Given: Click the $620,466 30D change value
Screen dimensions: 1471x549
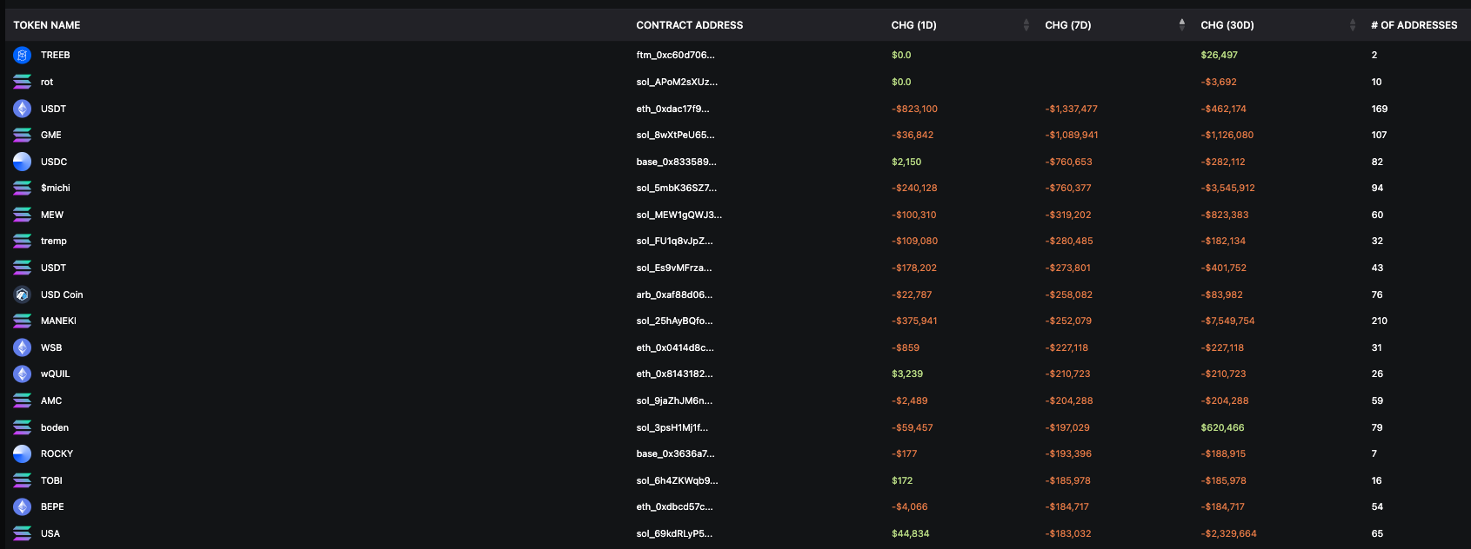Looking at the screenshot, I should (x=1222, y=427).
